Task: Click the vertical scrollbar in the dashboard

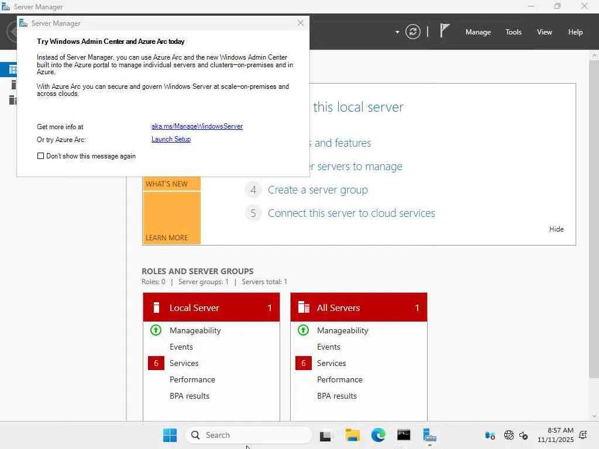Action: coord(594,220)
